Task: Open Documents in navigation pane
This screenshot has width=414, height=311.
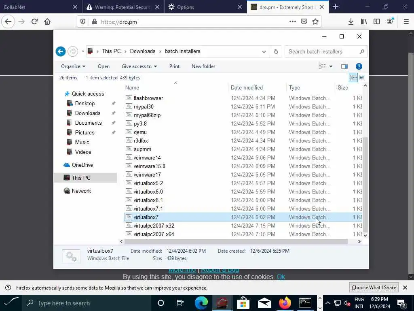Action: (x=88, y=123)
